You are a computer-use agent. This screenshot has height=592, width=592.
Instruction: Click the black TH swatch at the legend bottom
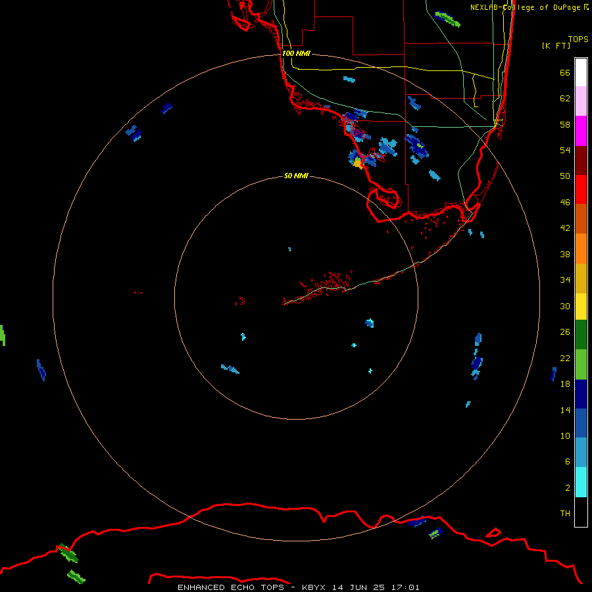(581, 512)
